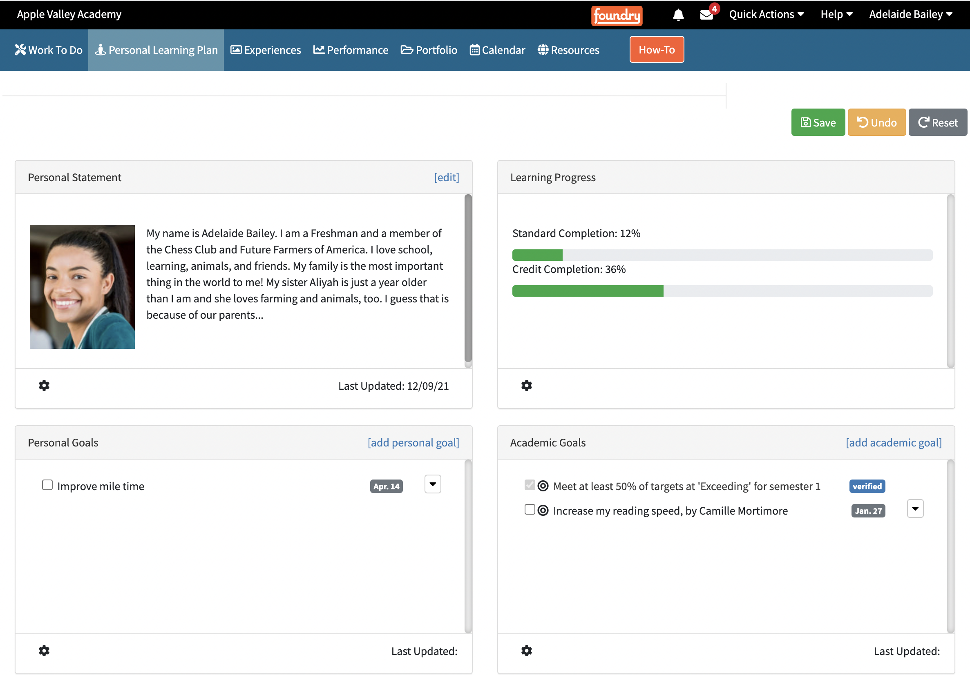Image resolution: width=970 pixels, height=675 pixels.
Task: Click target icon beside reading speed goal
Action: (543, 511)
